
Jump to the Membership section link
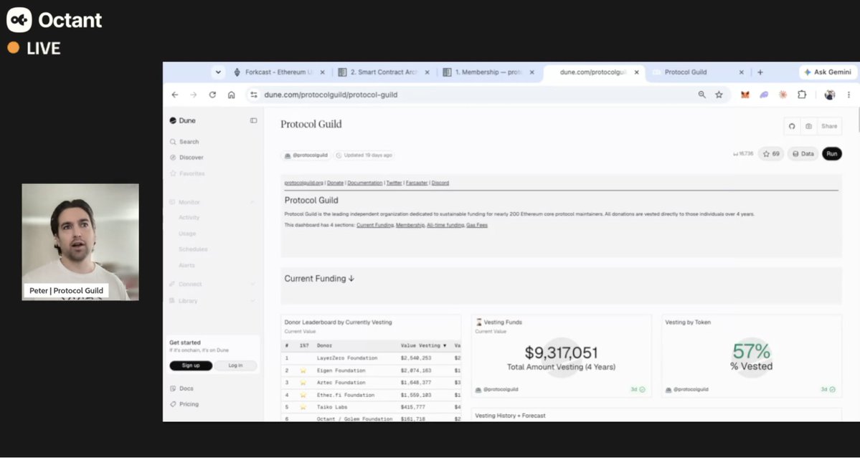click(410, 225)
